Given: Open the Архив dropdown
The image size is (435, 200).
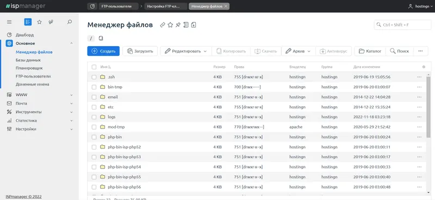Looking at the screenshot, I should tap(298, 51).
